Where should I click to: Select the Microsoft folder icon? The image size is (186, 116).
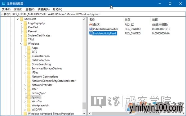point(21,19)
